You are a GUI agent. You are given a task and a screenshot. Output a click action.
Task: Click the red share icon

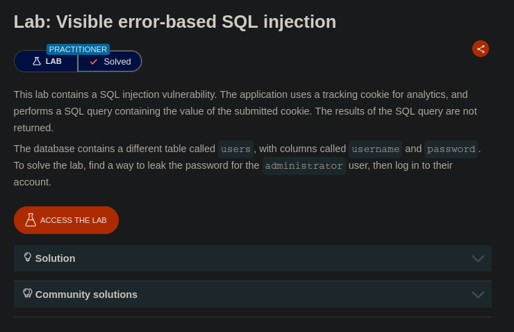tap(481, 49)
